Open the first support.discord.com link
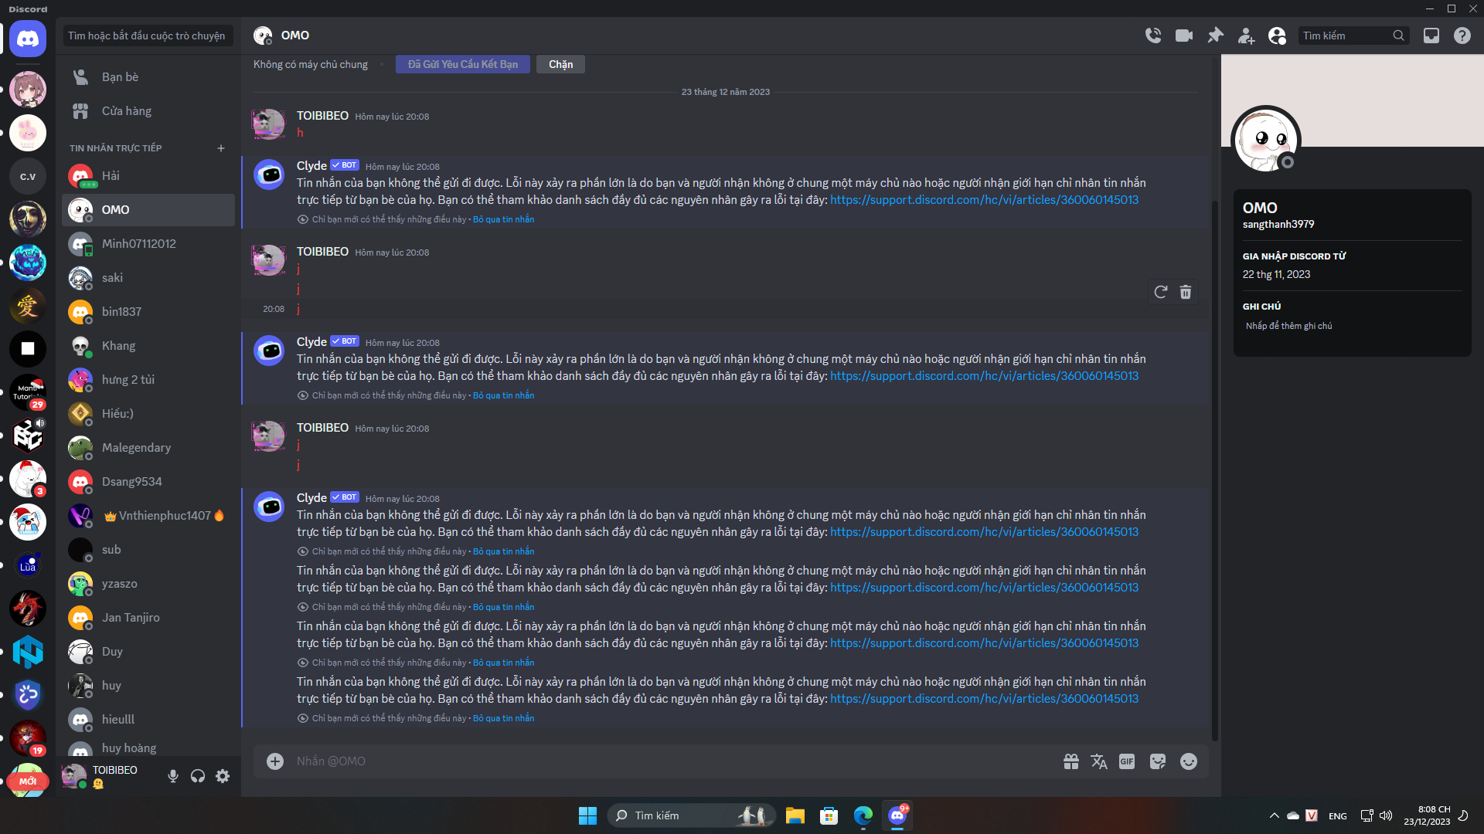This screenshot has width=1484, height=834. click(x=984, y=200)
